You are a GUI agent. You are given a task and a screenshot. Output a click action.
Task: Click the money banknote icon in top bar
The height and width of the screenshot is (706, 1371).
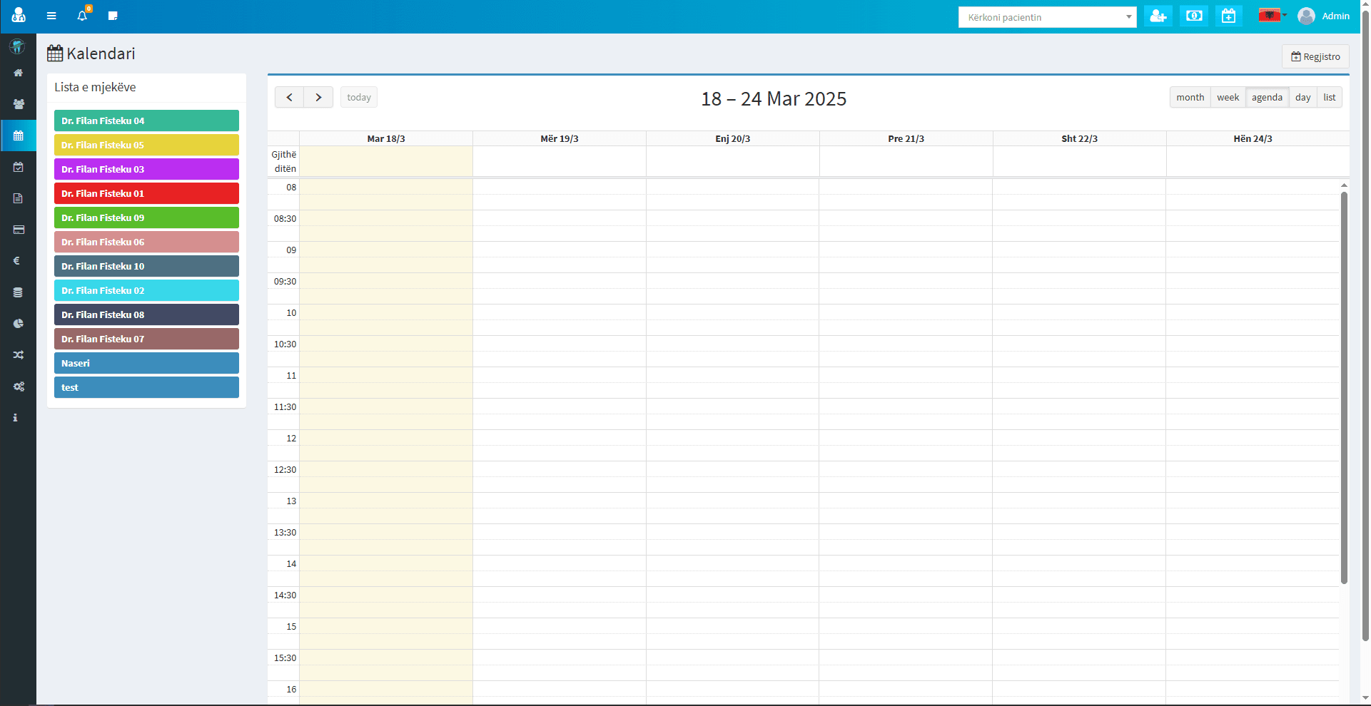pyautogui.click(x=1194, y=16)
